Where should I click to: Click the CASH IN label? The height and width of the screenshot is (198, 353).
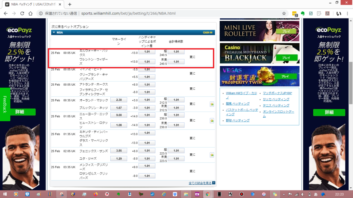coord(208,33)
